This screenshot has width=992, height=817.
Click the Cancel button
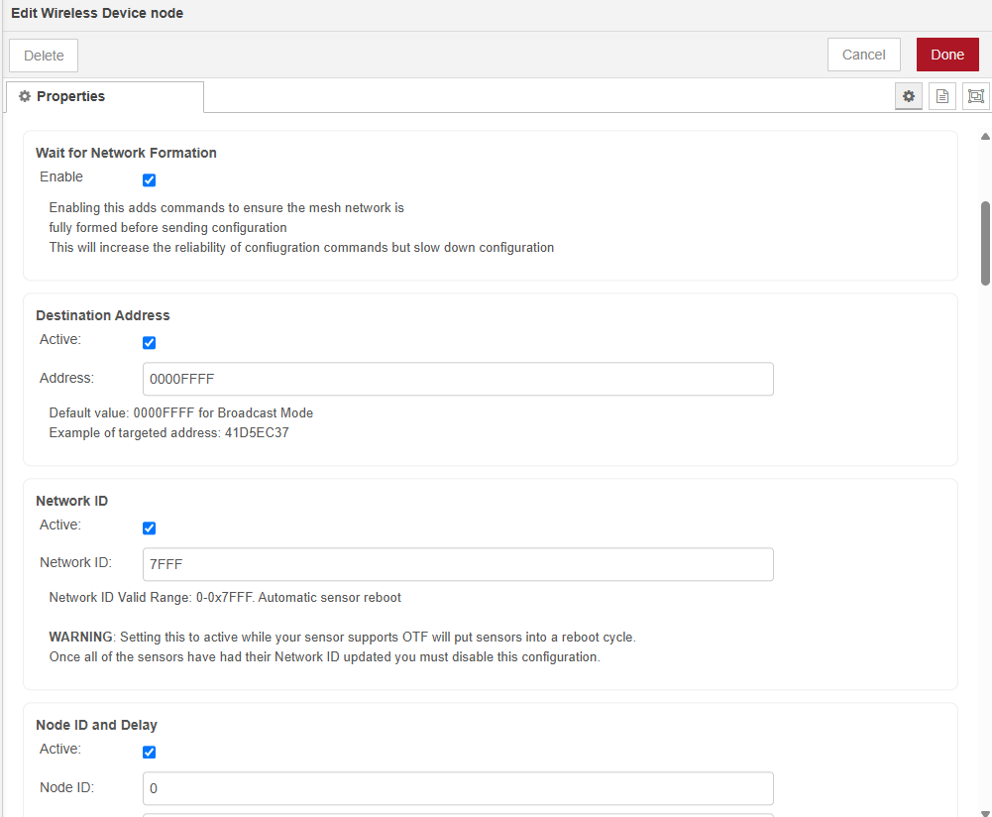863,55
